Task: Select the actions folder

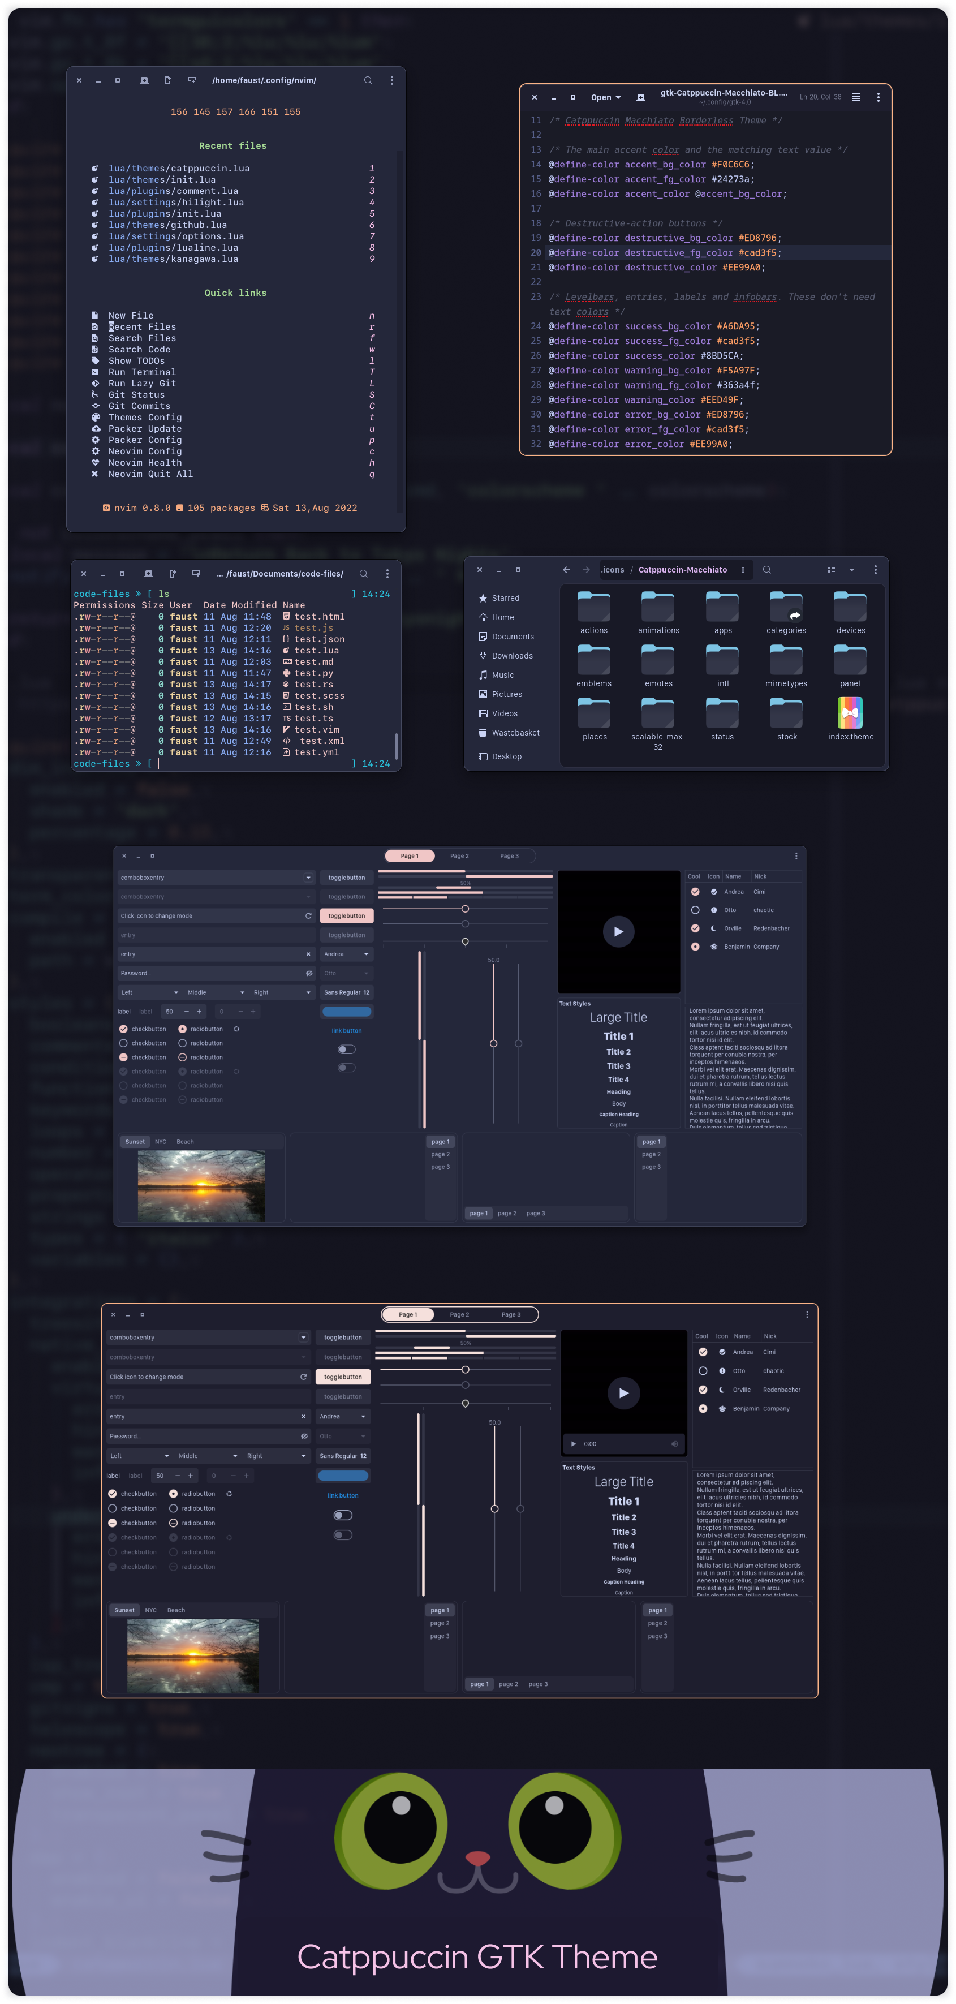Action: [593, 613]
